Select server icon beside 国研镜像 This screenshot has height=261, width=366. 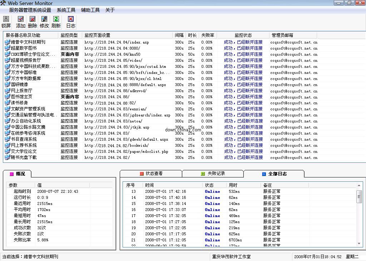coord(7,84)
